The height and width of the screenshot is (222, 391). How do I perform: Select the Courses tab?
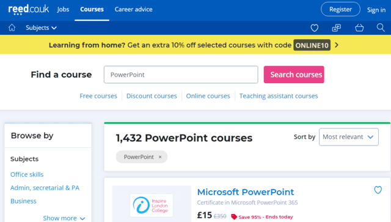92,10
